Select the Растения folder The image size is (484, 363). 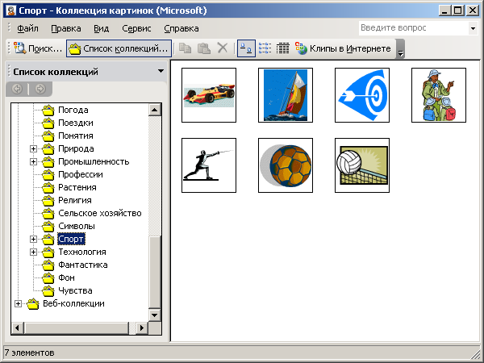pyautogui.click(x=77, y=187)
